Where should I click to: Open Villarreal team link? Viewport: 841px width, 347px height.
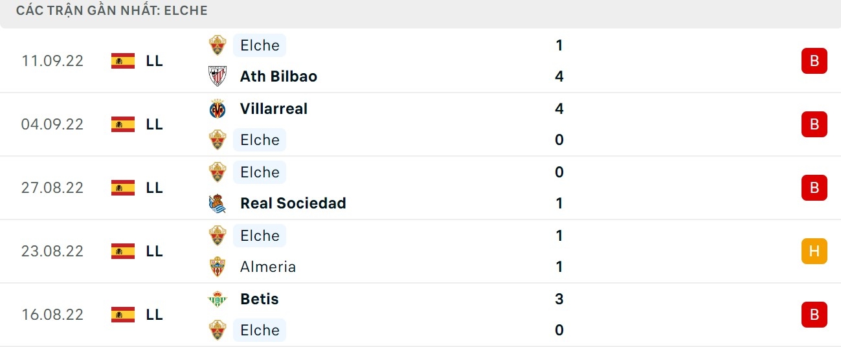click(273, 109)
